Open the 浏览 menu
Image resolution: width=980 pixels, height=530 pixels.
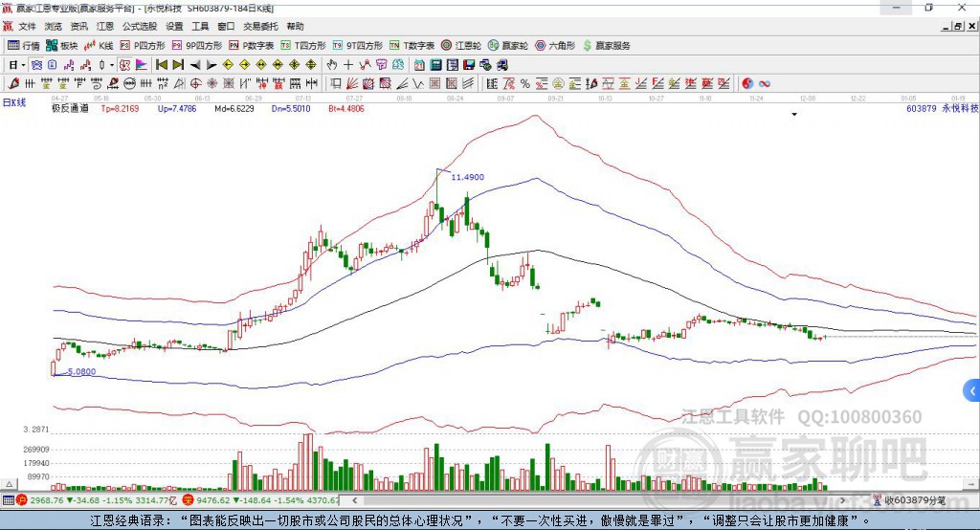(54, 26)
